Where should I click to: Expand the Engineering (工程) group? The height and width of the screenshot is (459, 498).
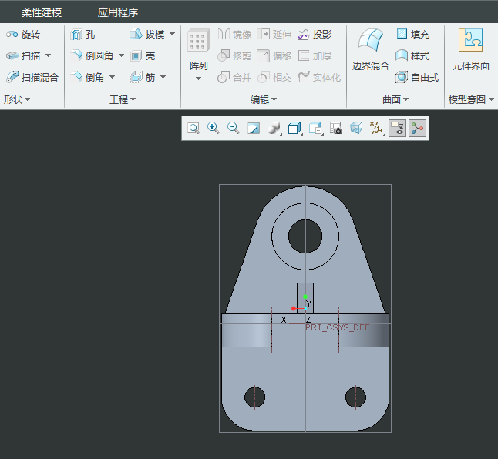(123, 100)
